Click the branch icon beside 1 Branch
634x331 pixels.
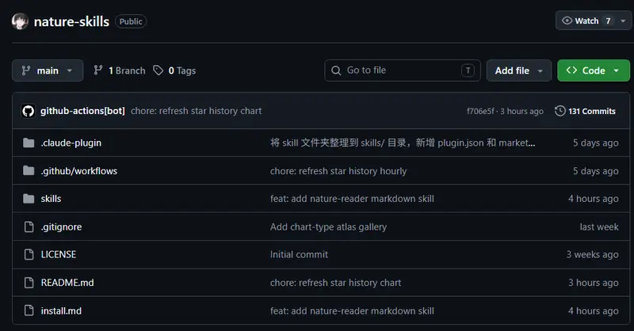[97, 70]
